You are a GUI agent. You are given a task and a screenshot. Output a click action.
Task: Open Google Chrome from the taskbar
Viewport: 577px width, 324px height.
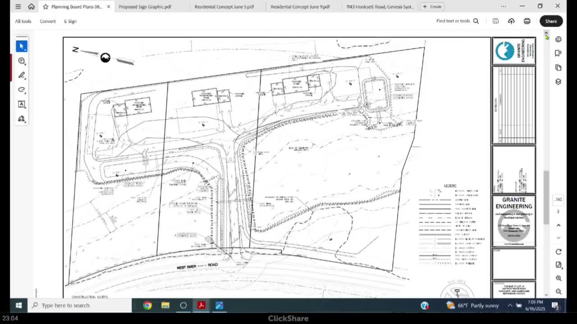coord(147,306)
